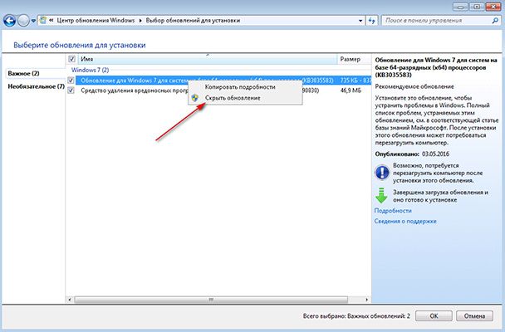Expand the breadcrumb separator arrow after Центр обновления Windows
This screenshot has width=505, height=332.
140,21
